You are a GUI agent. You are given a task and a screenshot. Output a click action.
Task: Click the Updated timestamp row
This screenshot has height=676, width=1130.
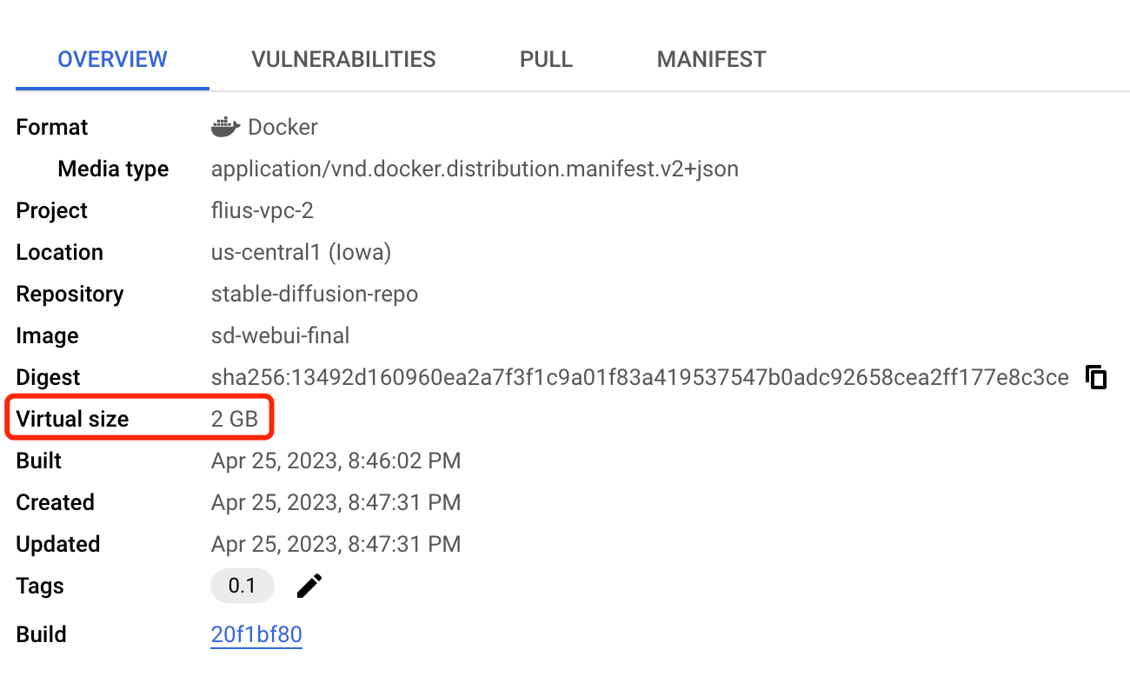pos(336,544)
